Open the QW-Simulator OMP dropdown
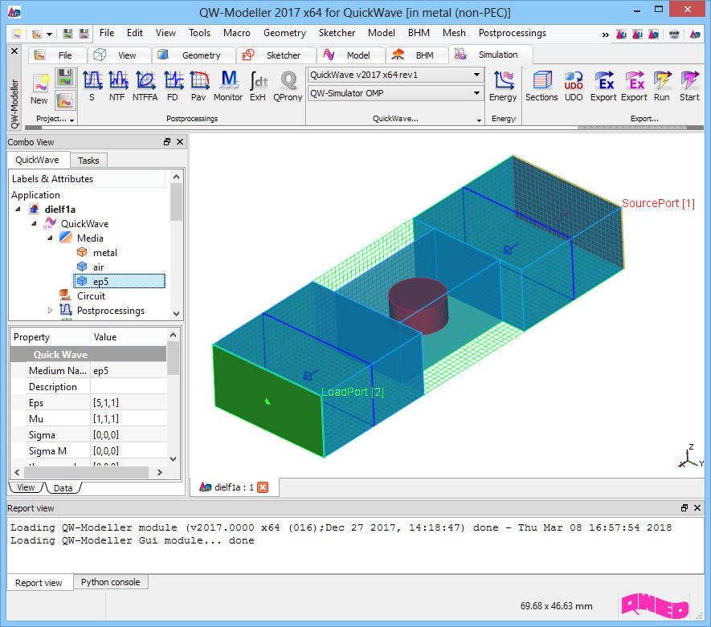This screenshot has height=627, width=711. [x=395, y=93]
